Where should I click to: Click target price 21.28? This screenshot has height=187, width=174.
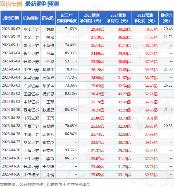[x=168, y=110]
